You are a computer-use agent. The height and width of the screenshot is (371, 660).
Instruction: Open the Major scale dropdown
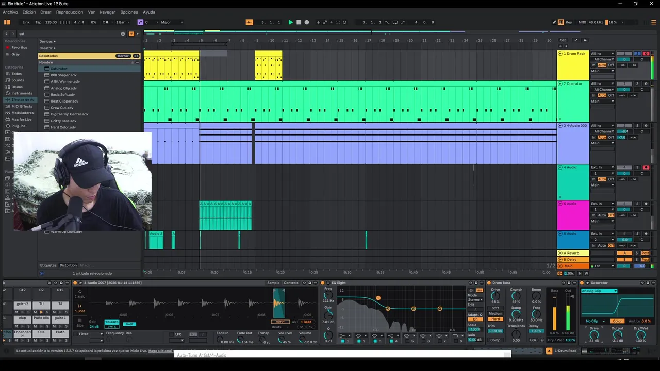pyautogui.click(x=172, y=22)
